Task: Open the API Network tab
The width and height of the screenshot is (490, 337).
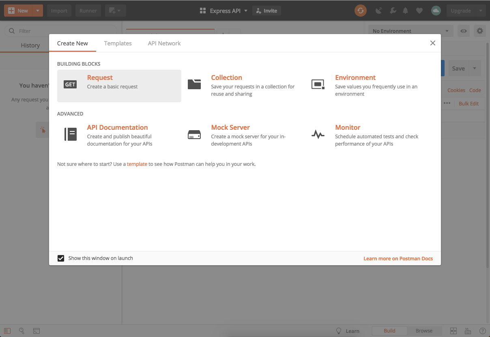Action: [x=164, y=43]
